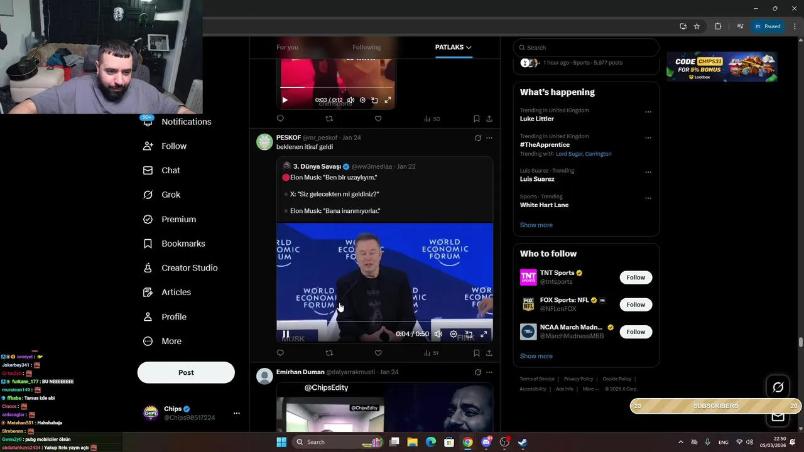Mute the Elon Musk video
This screenshot has height=452, width=804.
[438, 334]
